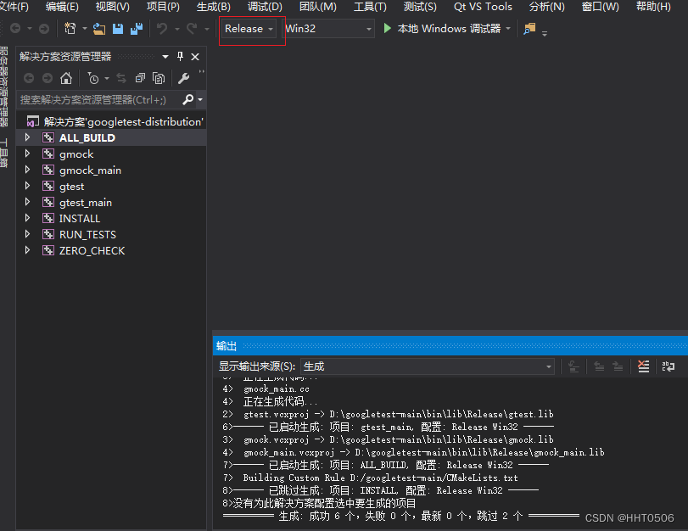Click the navigate forward toolbar icon
Screen dimensions: 688x531
pyautogui.click(x=44, y=29)
